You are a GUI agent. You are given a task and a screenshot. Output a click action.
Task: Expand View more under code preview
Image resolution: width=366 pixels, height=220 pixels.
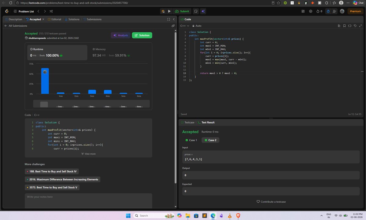[88, 154]
